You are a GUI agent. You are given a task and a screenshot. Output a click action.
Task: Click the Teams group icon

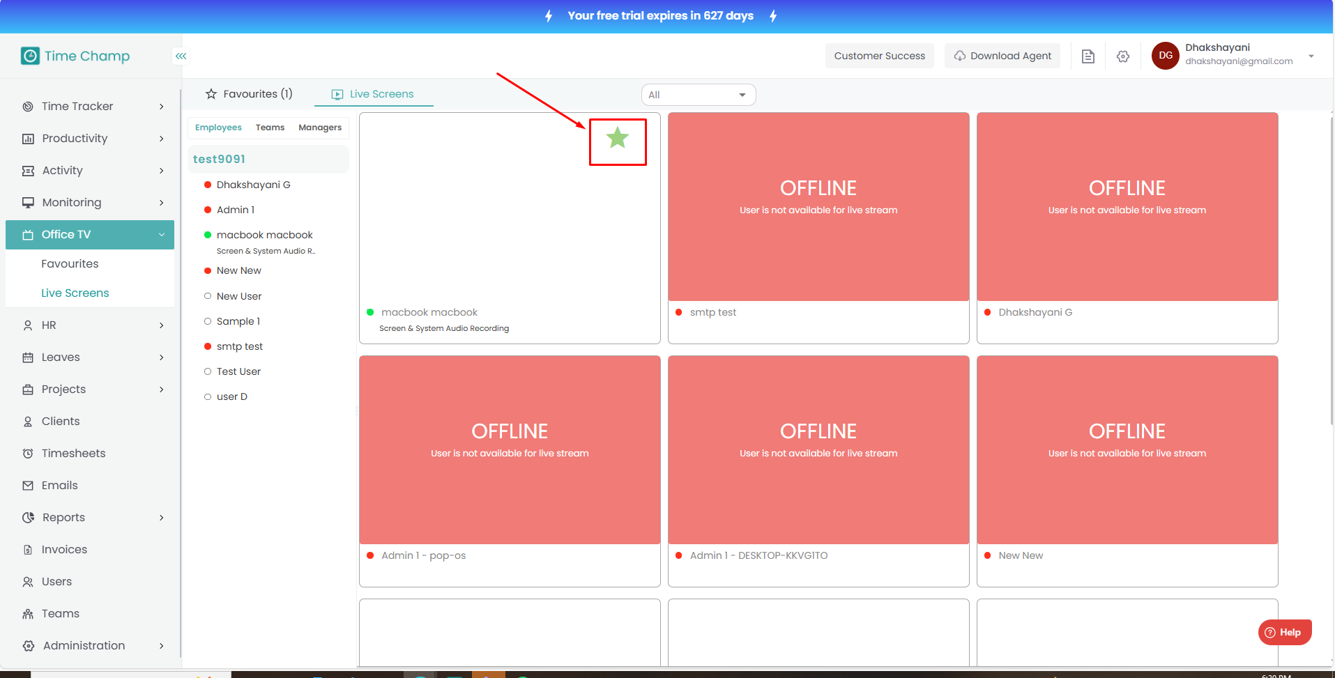28,614
